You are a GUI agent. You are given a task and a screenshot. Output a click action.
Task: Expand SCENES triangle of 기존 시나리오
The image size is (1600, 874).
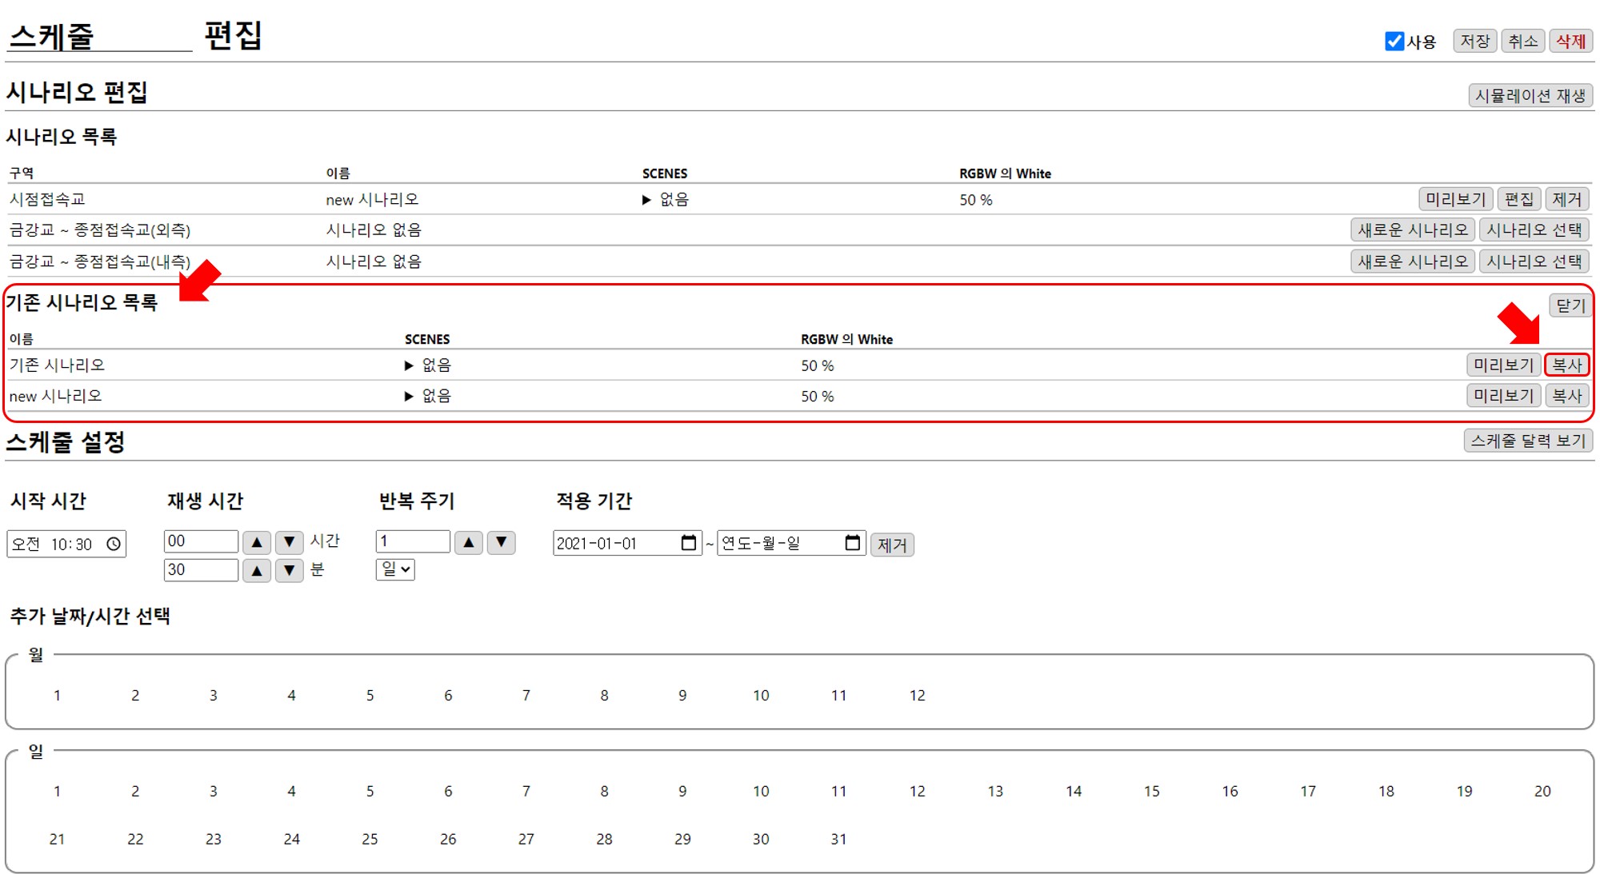click(409, 365)
